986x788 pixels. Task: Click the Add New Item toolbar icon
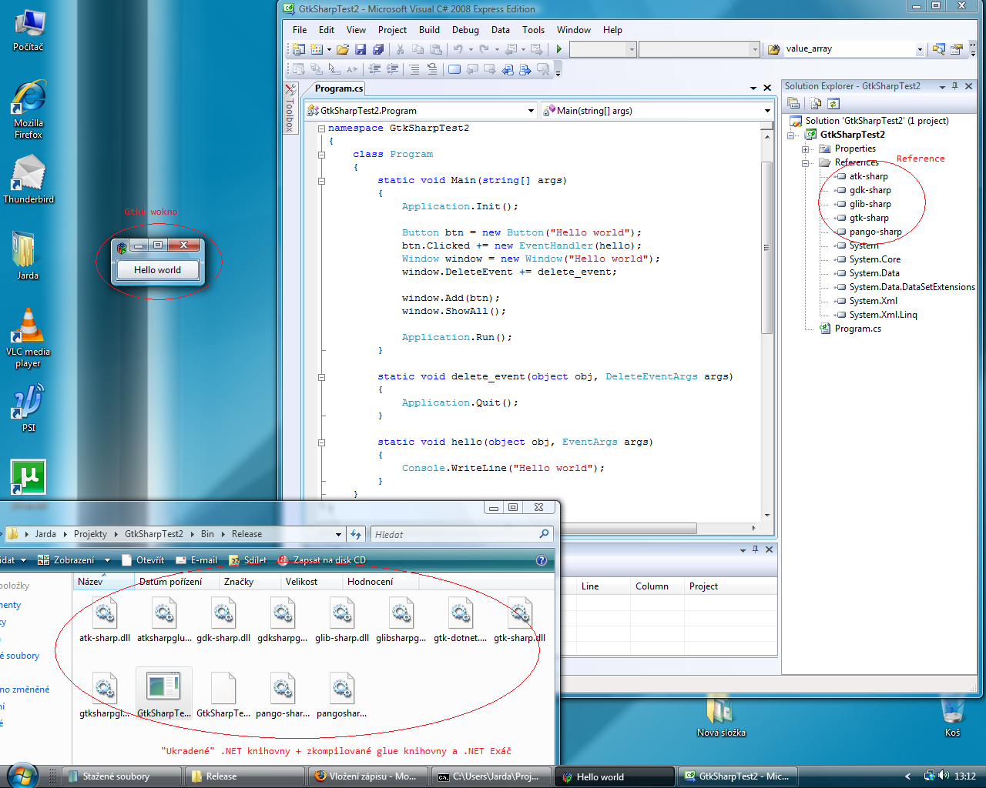(x=317, y=49)
